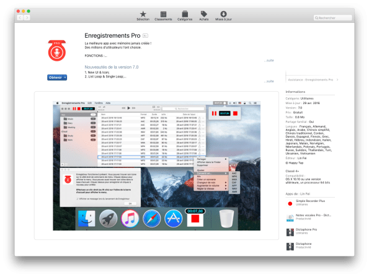Click the red stop button in floating recorder panel
This screenshot has height=277, width=369.
(235, 113)
